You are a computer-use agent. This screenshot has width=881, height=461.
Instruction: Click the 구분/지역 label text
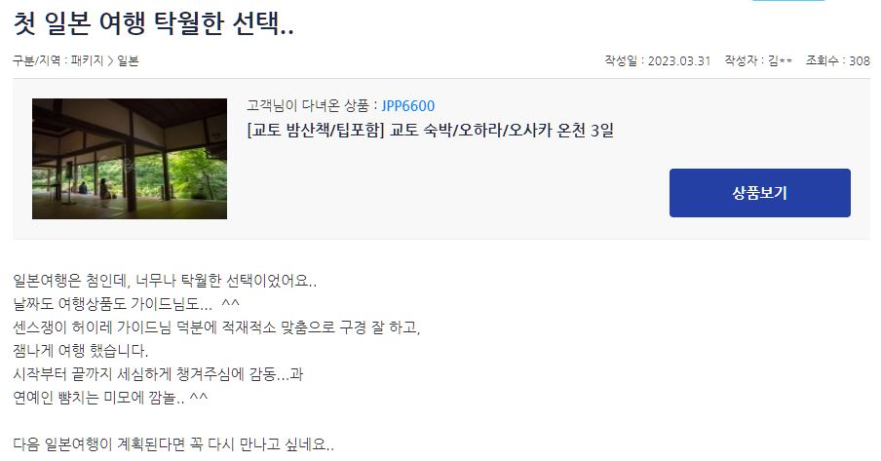point(40,60)
